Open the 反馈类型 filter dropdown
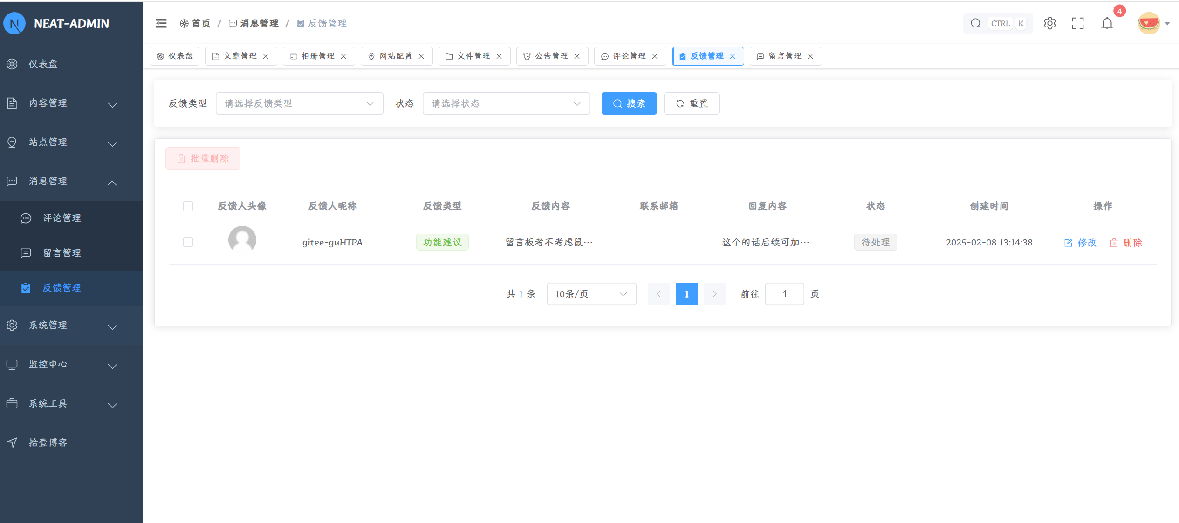Screen dimensions: 1179x523 click(x=299, y=103)
